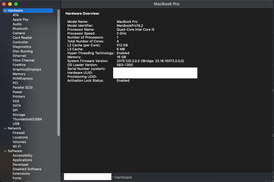Screen dimensions: 274x182
Task: Select PCI in the sidebar
Action: tap(15, 83)
